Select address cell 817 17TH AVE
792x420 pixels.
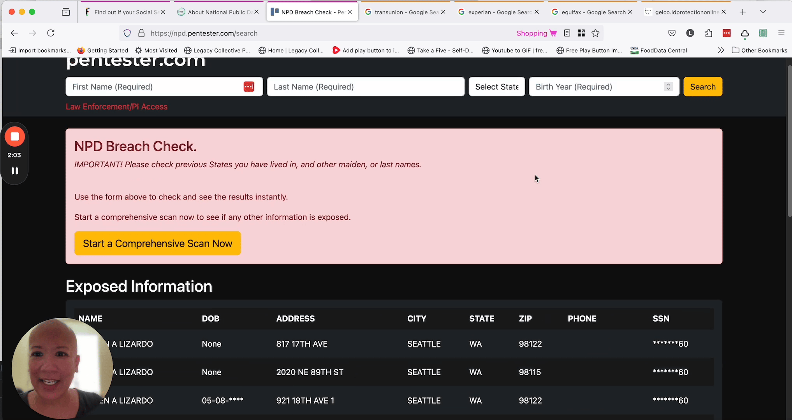point(302,344)
